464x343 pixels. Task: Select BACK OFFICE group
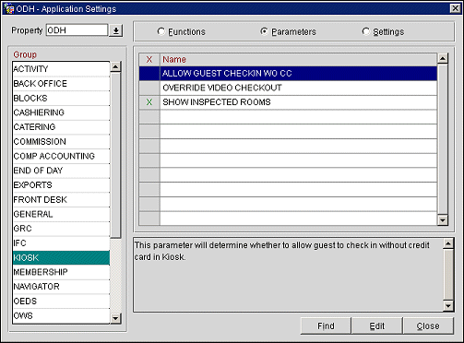click(x=61, y=84)
